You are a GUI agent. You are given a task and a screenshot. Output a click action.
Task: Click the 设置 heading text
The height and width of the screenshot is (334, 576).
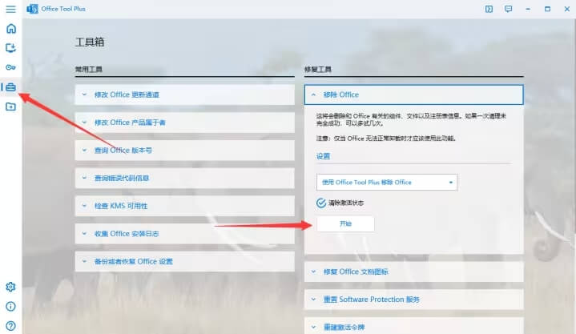[323, 156]
